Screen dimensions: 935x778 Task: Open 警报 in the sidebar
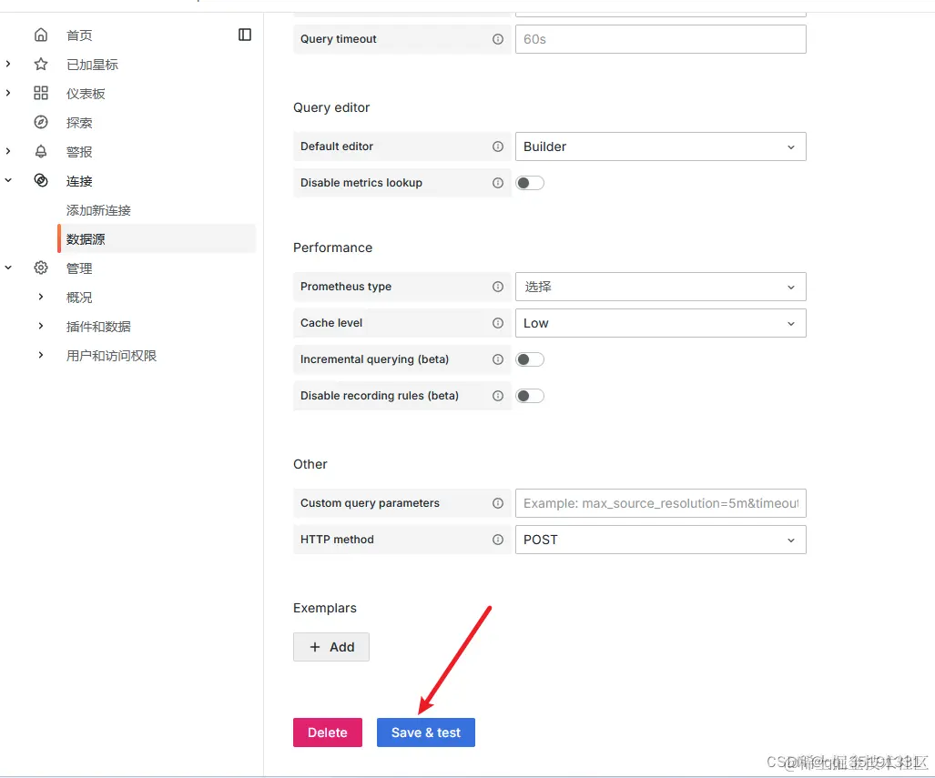click(x=79, y=152)
